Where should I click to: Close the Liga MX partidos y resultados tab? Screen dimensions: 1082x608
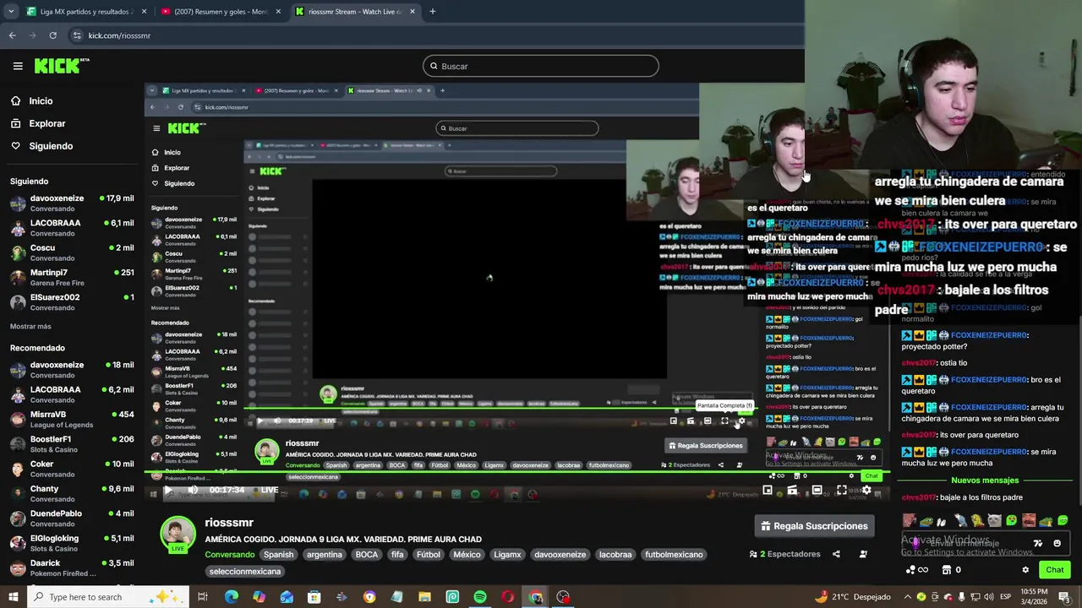144,12
